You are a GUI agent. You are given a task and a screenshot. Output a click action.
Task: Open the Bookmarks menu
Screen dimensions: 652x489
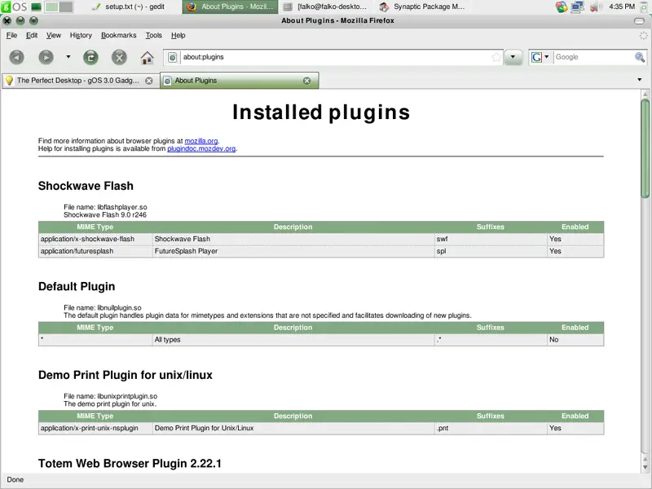coord(118,35)
